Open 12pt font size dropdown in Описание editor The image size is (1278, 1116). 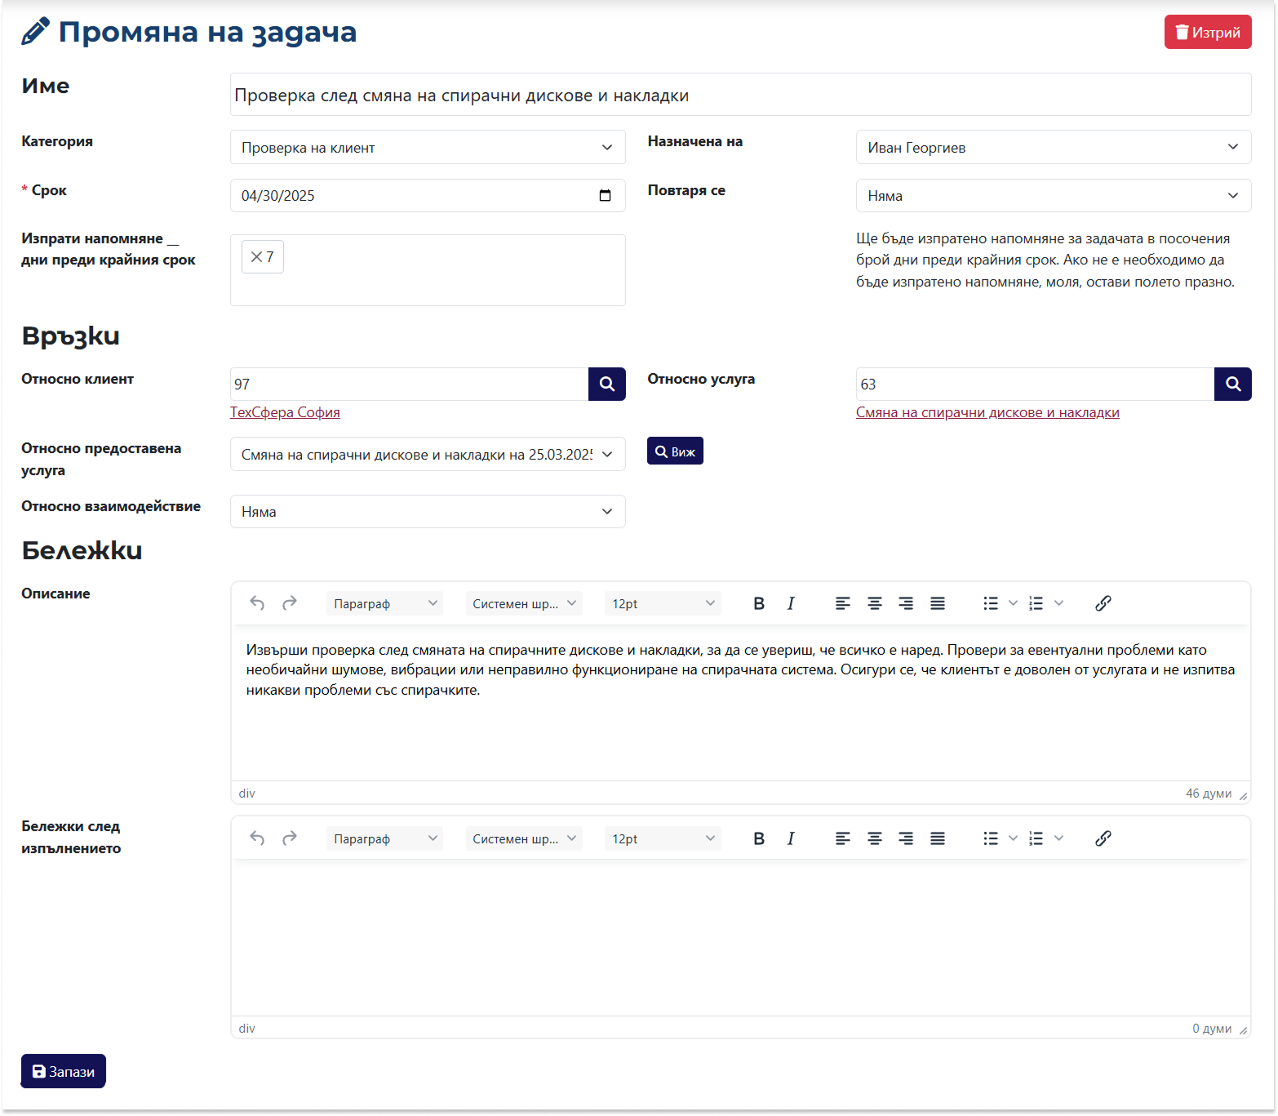[x=663, y=603]
